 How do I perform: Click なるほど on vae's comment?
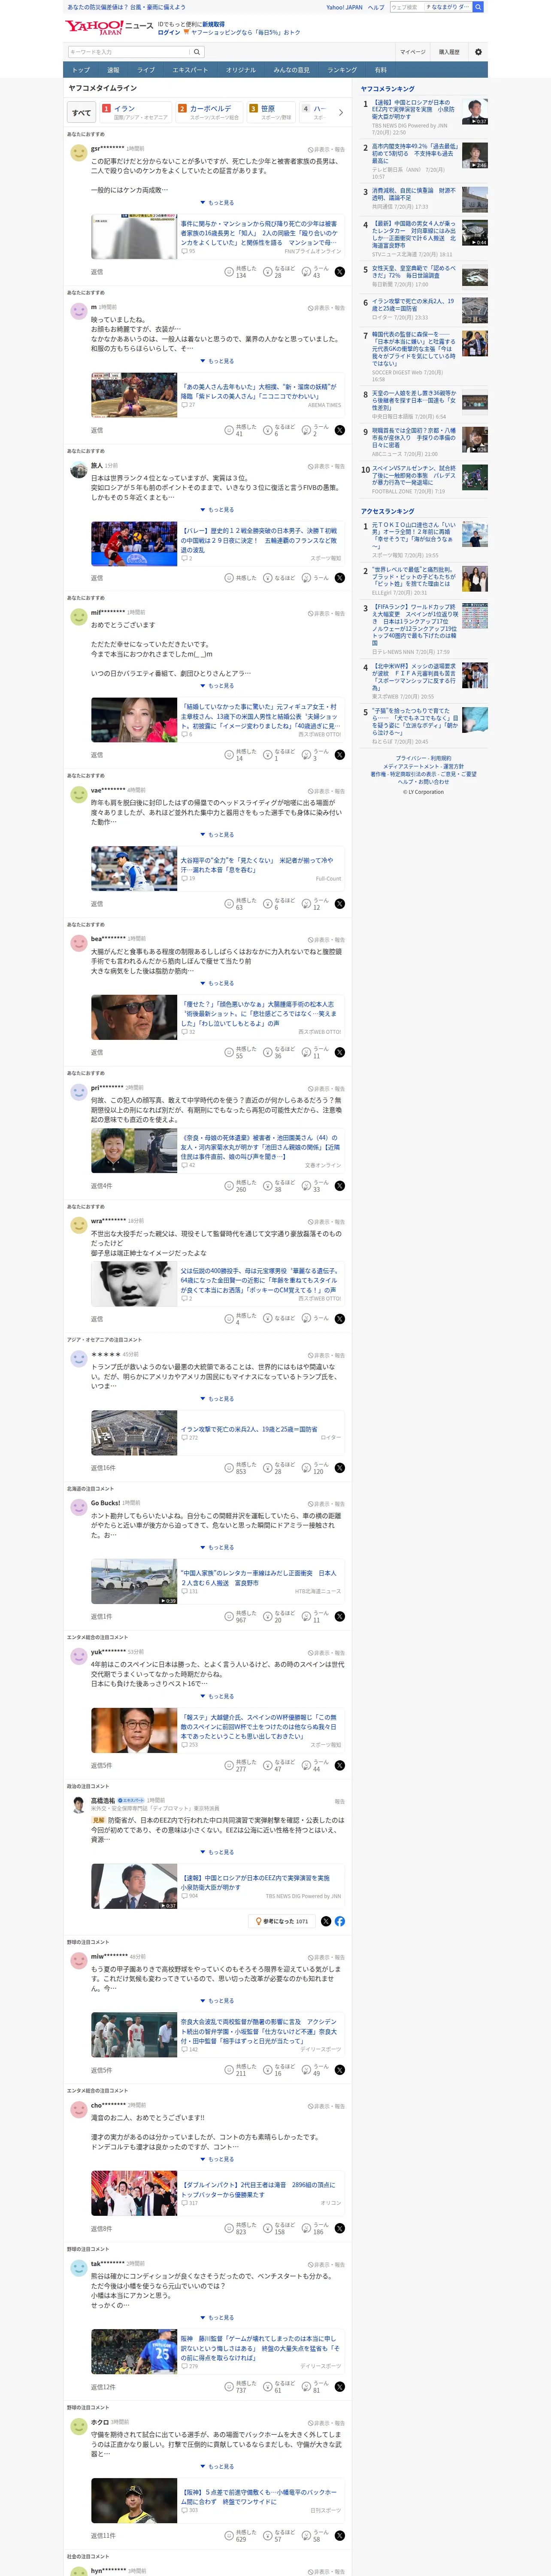279,904
